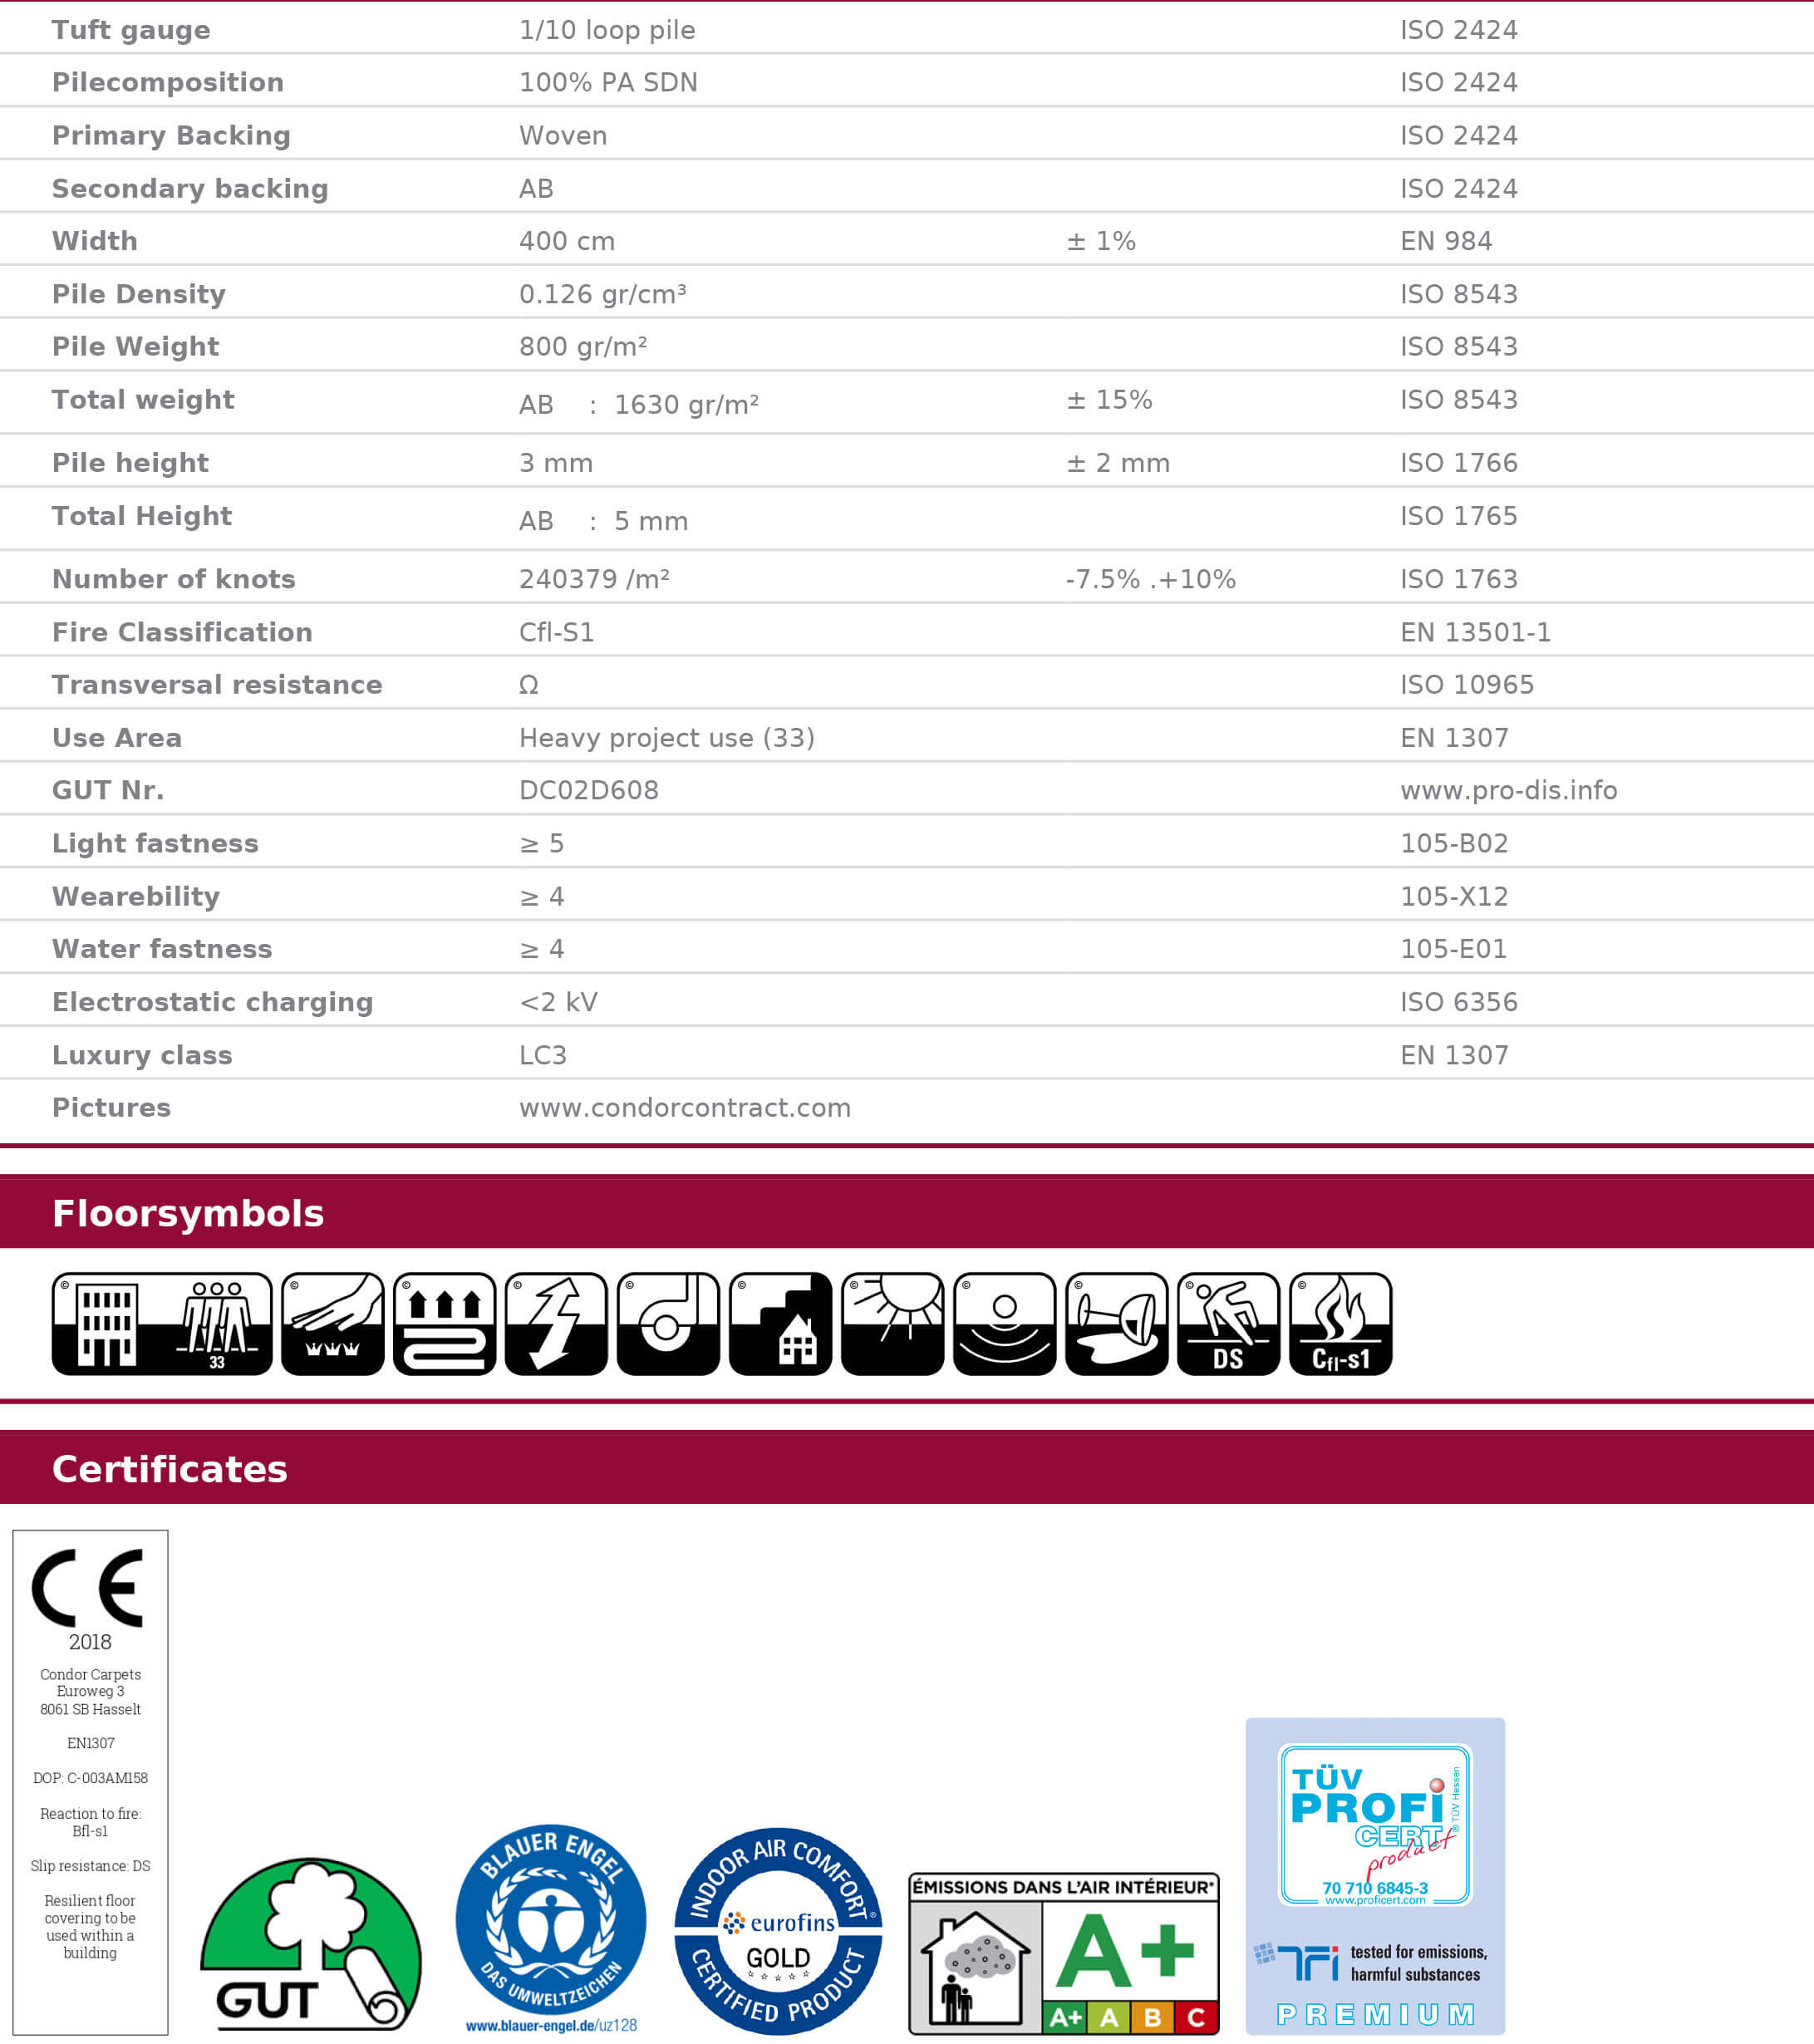The image size is (1814, 2044).
Task: Click the castor chair suitability symbol
Action: click(x=668, y=1323)
